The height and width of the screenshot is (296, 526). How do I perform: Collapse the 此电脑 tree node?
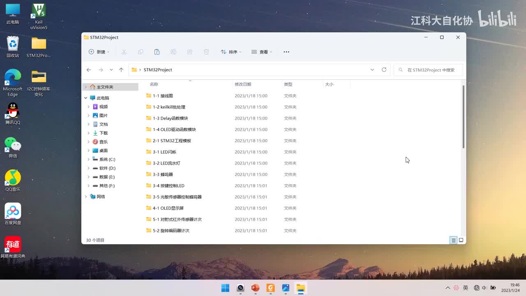pos(86,98)
